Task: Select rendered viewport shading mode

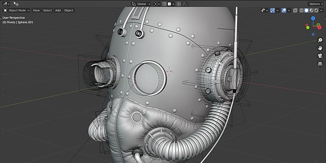Action: (x=316, y=11)
